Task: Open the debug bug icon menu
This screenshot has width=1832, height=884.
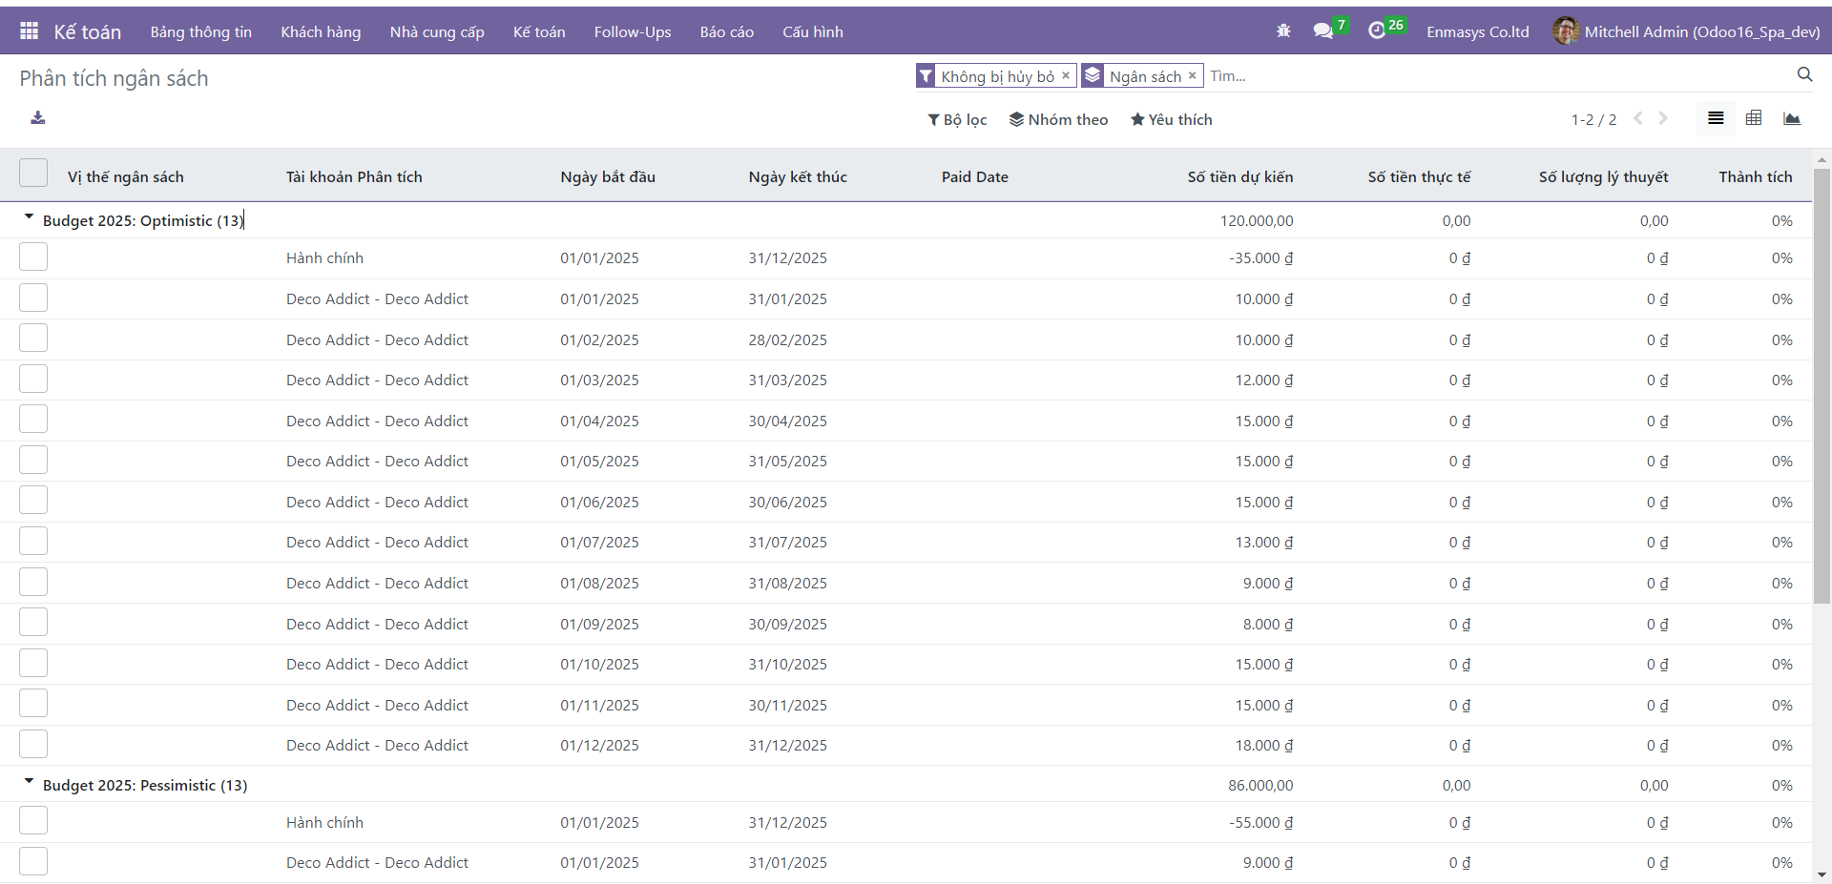Action: tap(1282, 31)
